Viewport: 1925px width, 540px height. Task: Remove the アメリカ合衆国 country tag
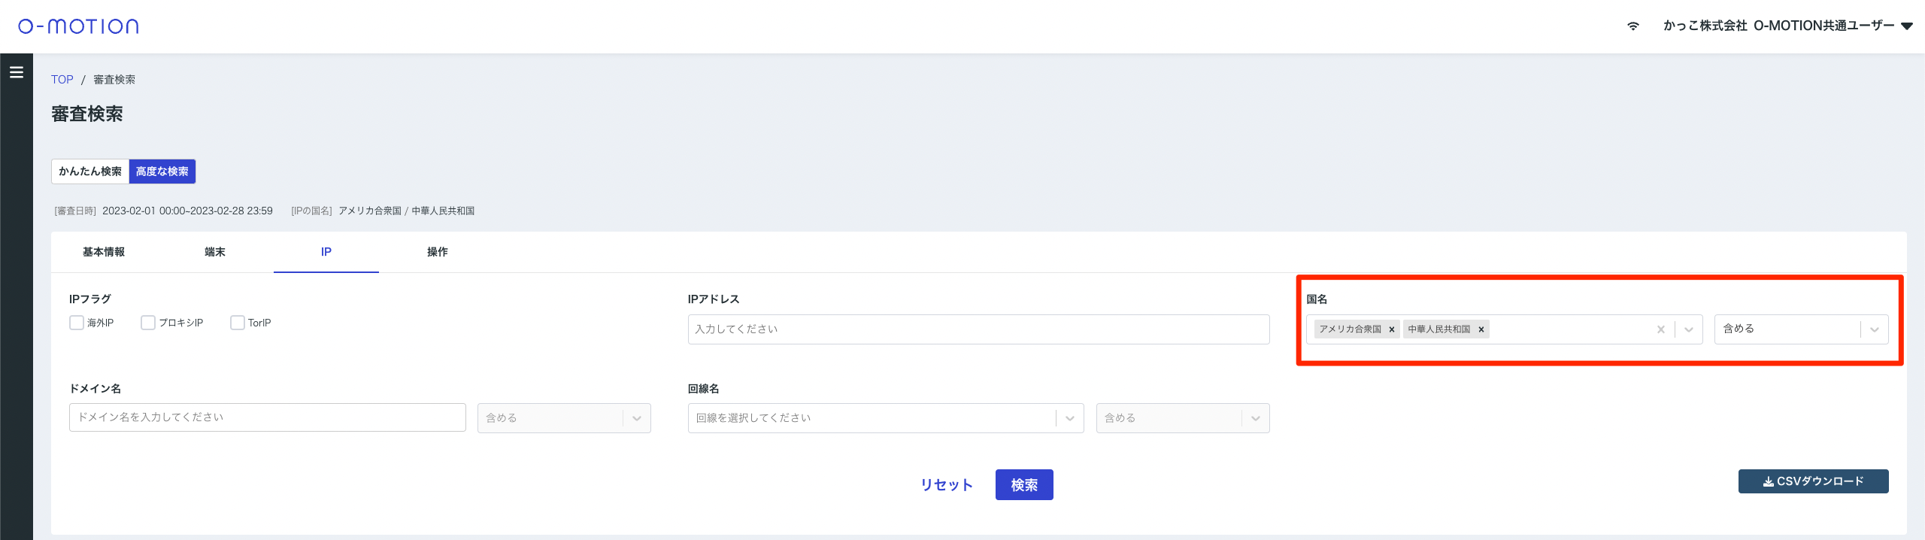click(1392, 329)
